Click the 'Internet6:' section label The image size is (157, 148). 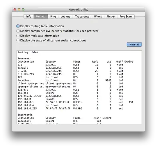point(25,115)
